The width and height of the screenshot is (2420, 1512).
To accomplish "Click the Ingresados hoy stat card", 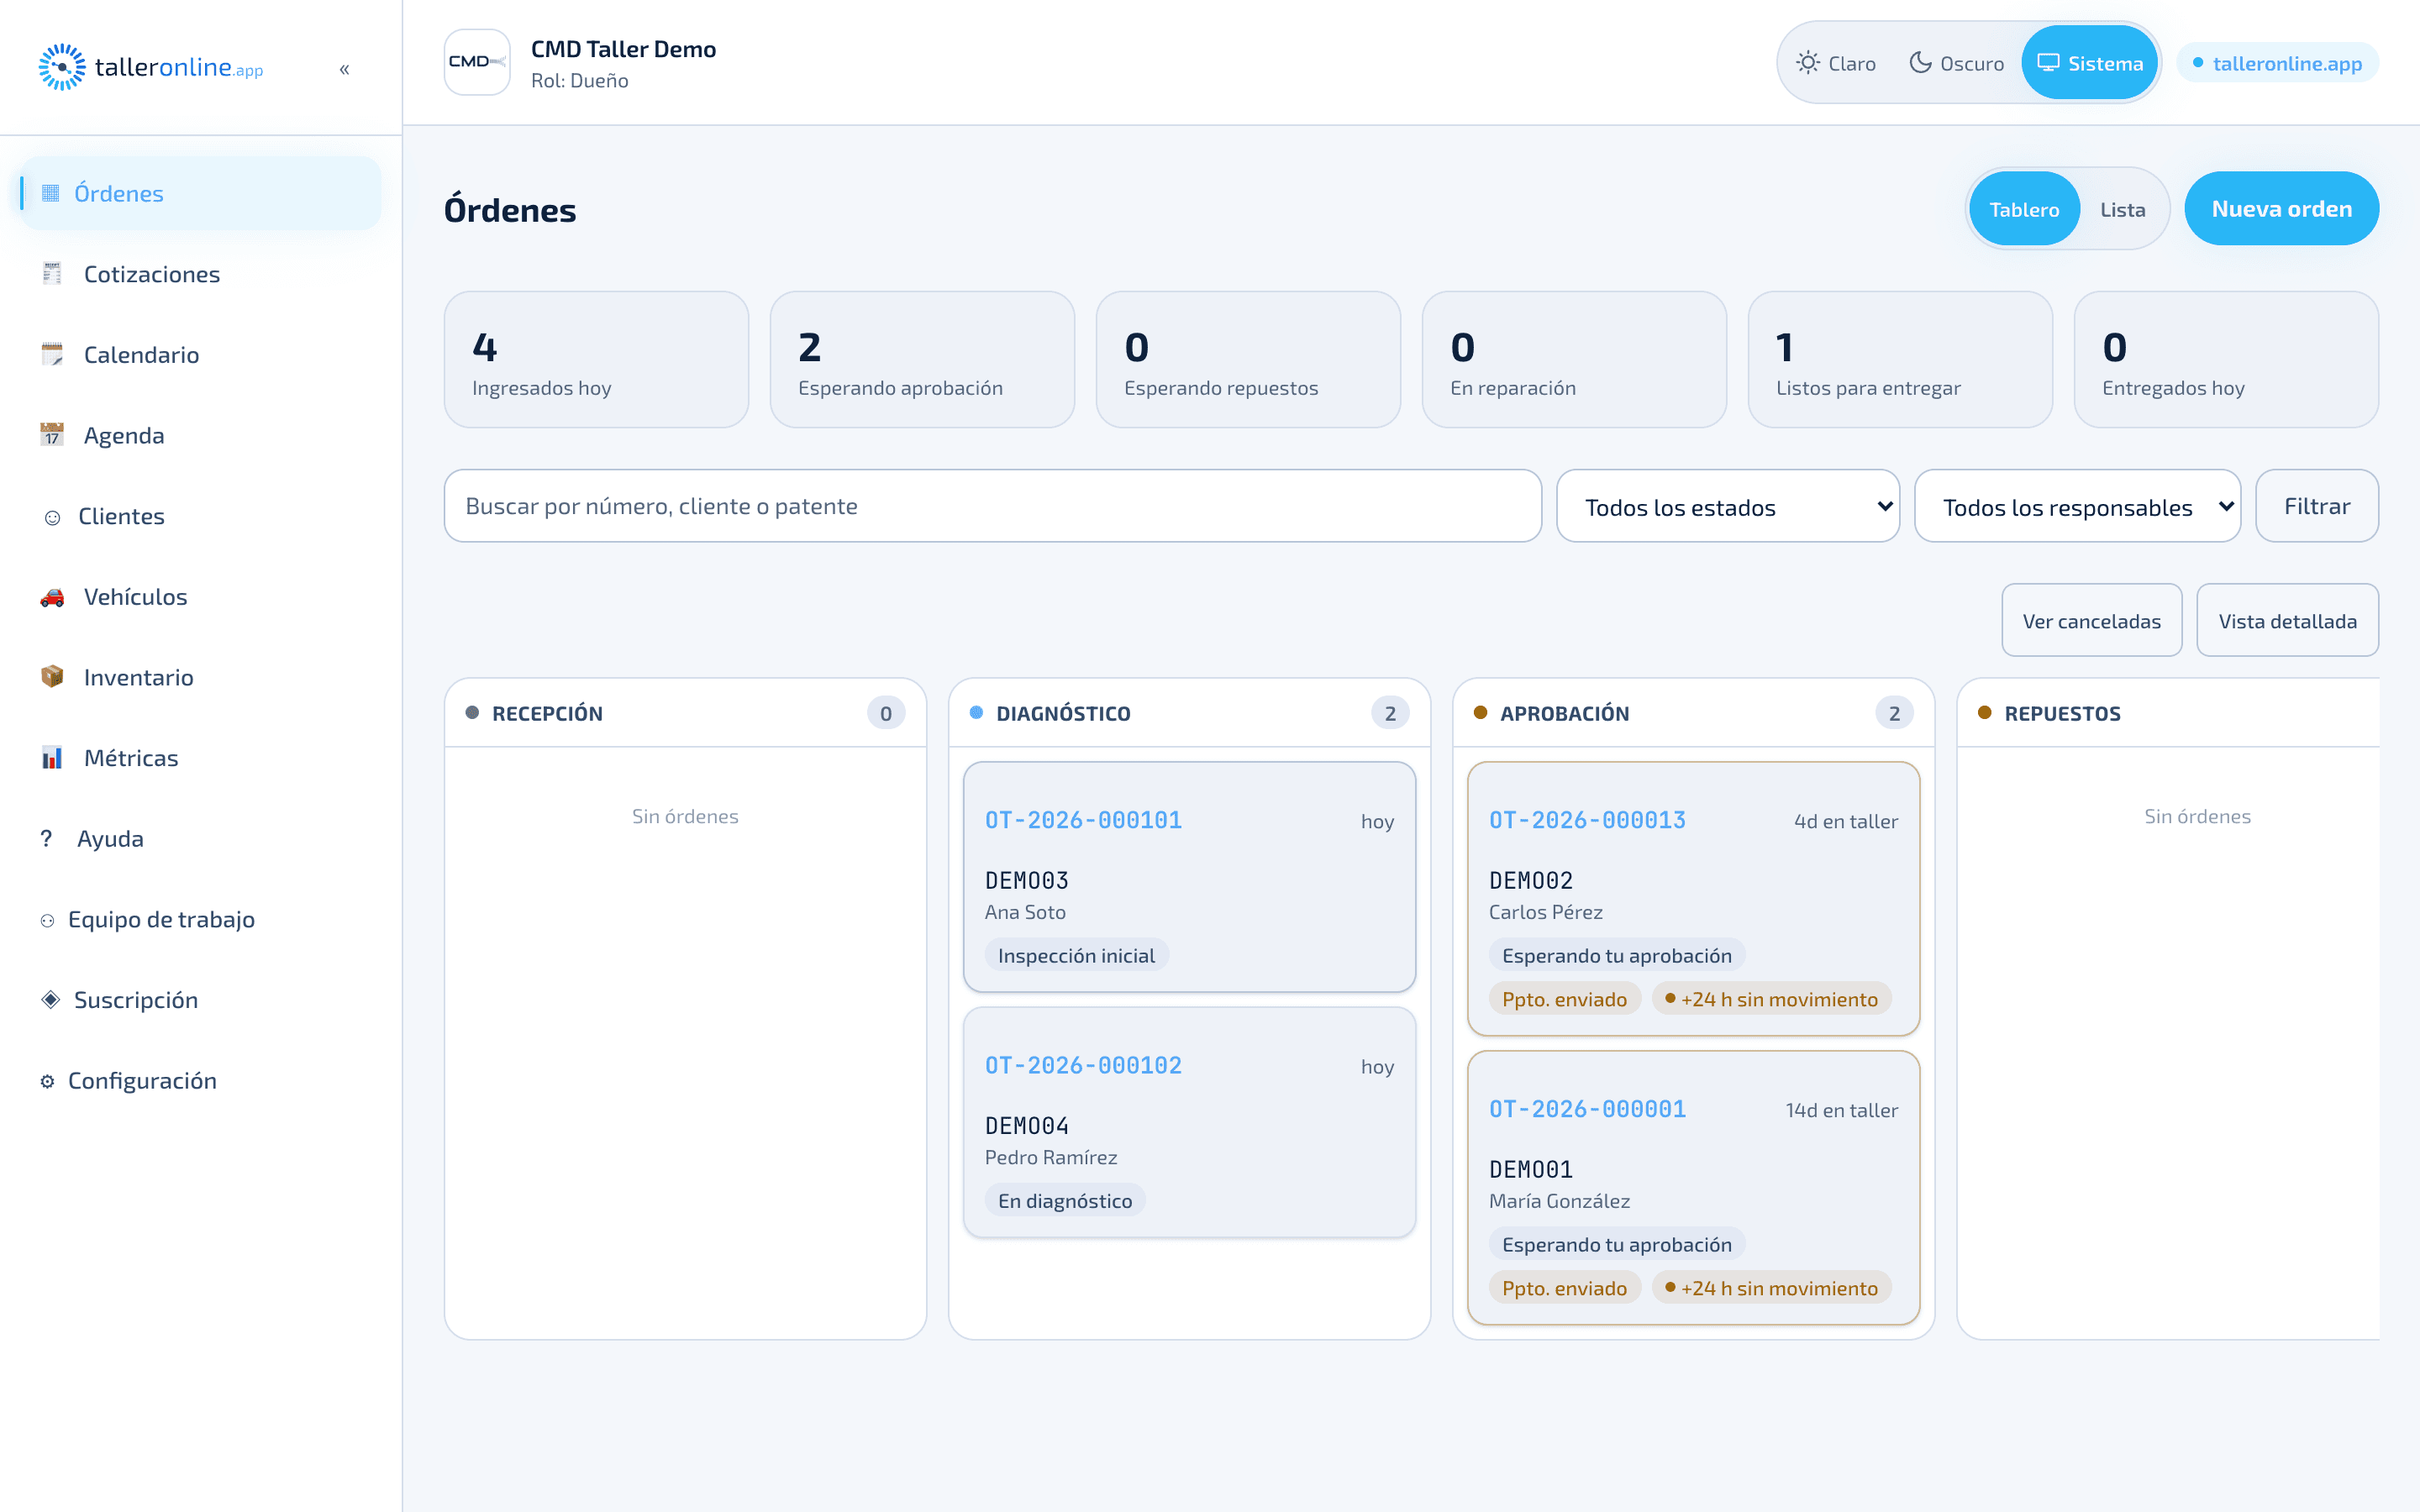I will point(596,360).
